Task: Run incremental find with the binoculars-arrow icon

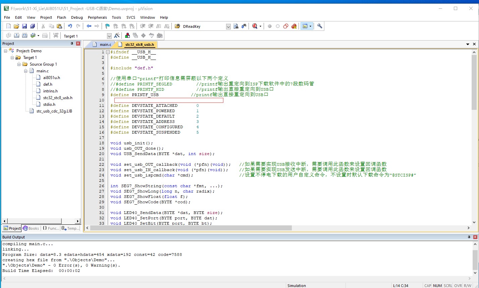Action: tap(244, 26)
